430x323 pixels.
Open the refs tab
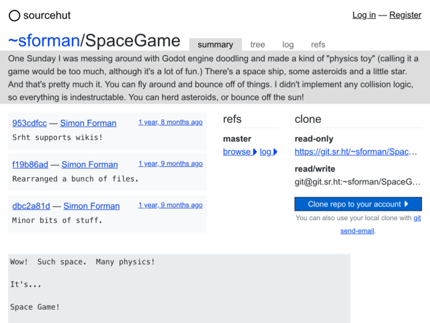(318, 44)
